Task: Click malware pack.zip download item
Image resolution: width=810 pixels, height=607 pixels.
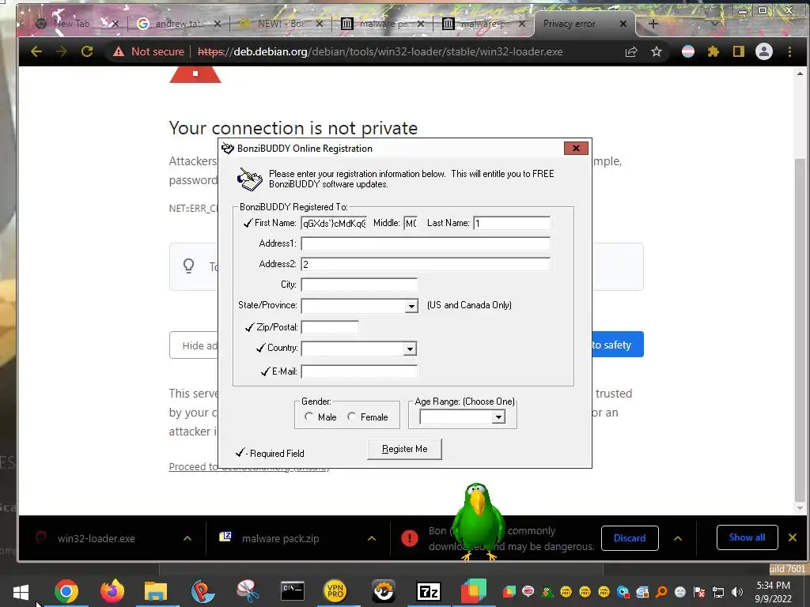Action: [x=281, y=538]
